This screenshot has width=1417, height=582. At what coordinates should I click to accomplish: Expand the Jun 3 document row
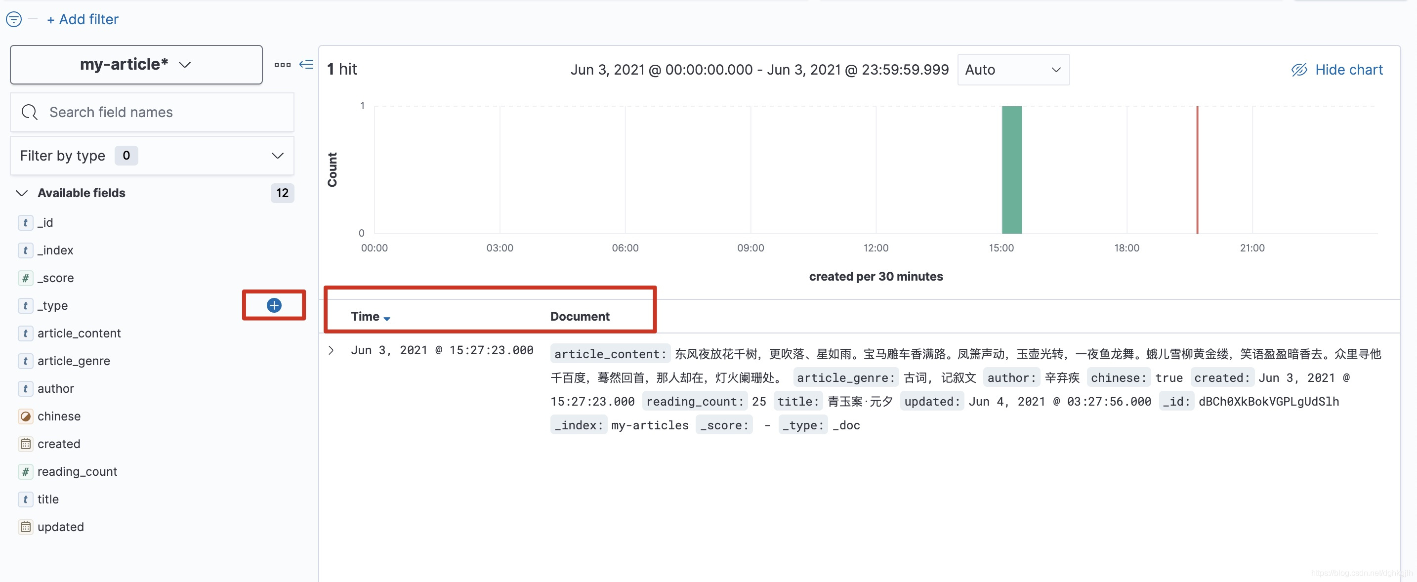(x=331, y=350)
